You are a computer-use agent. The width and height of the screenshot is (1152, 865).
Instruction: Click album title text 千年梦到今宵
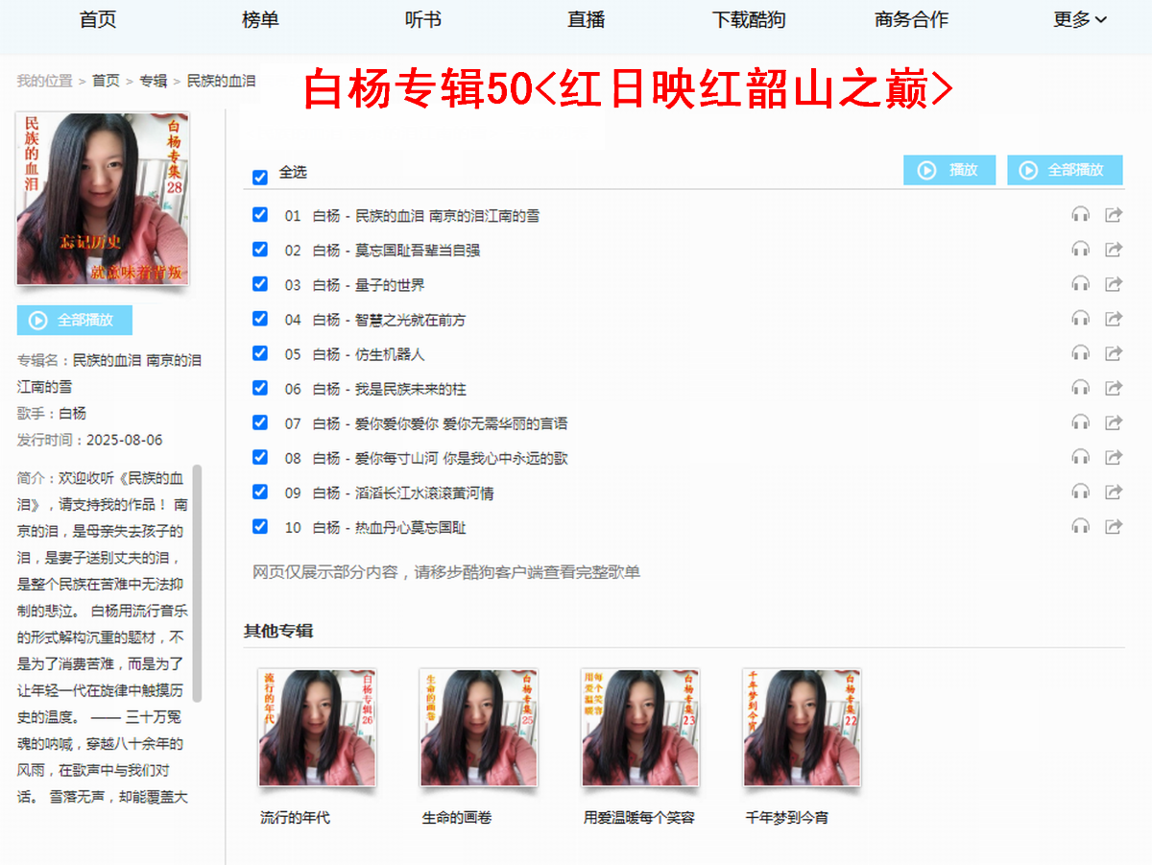click(x=787, y=818)
